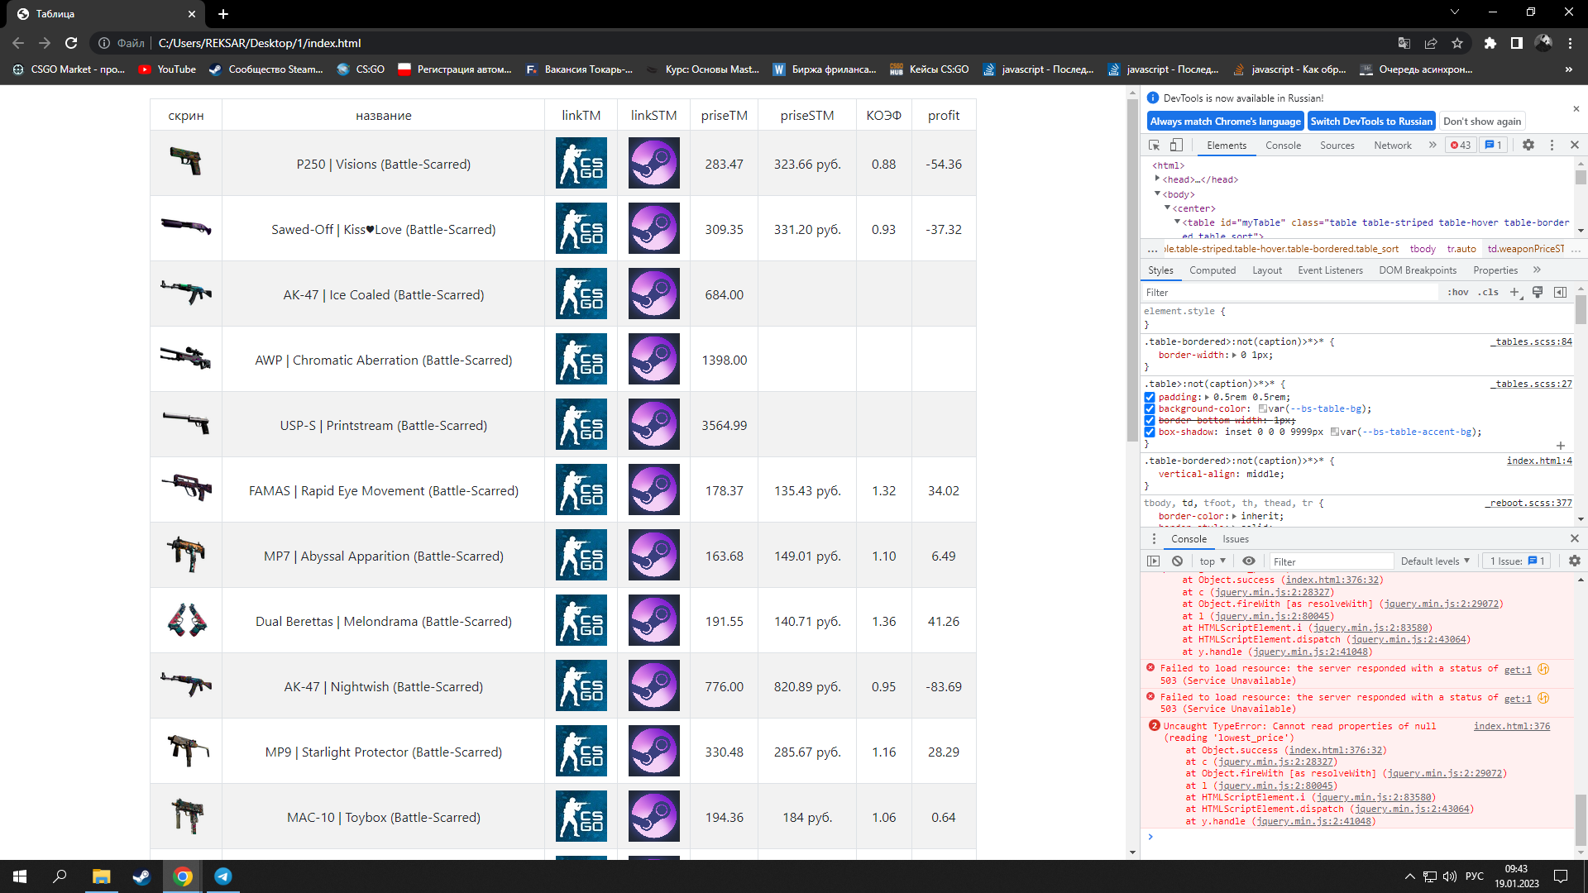
Task: Expand the head element in DOM tree
Action: (x=1157, y=179)
